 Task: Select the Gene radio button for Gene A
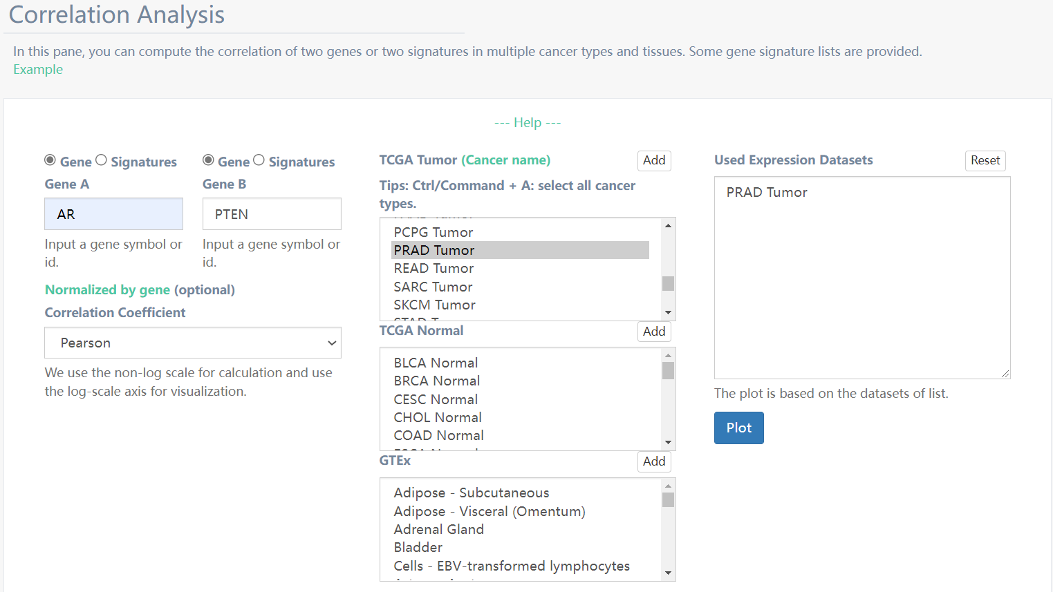pos(50,160)
